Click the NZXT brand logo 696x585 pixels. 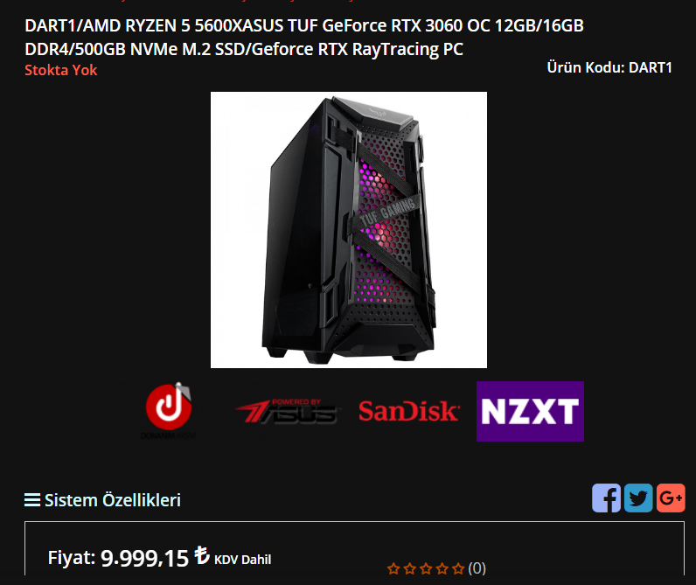pyautogui.click(x=530, y=411)
